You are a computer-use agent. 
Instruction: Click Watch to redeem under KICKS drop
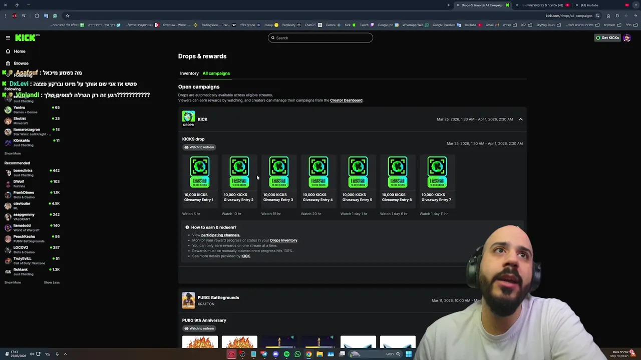[199, 147]
